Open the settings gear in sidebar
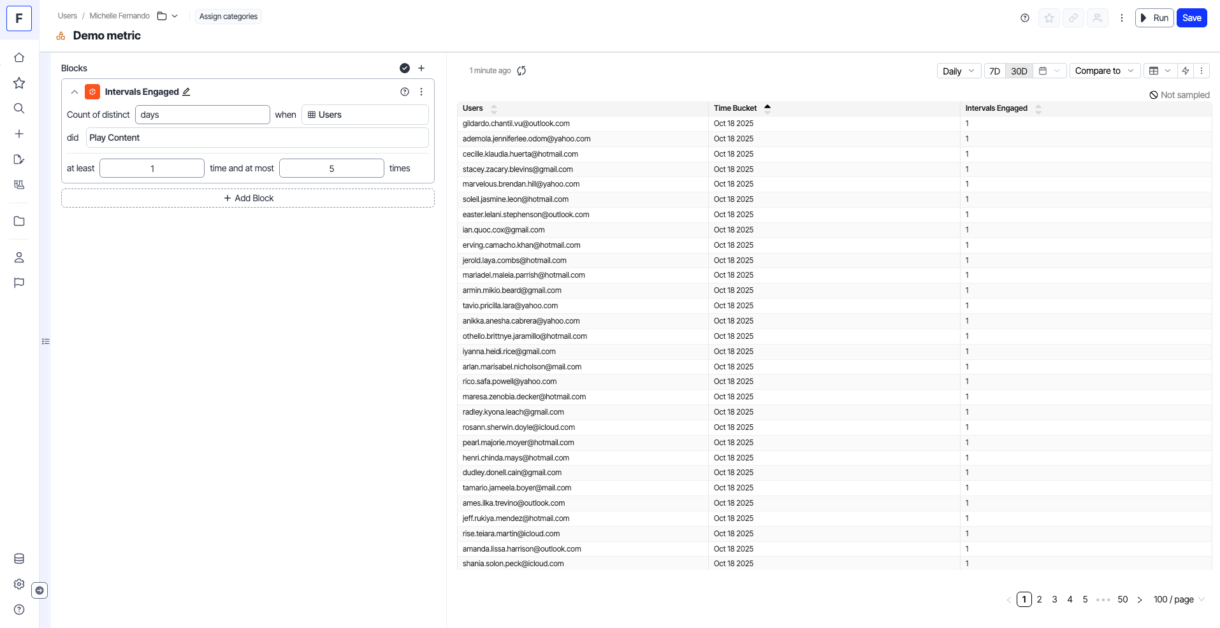Viewport: 1220px width, 628px height. [19, 584]
